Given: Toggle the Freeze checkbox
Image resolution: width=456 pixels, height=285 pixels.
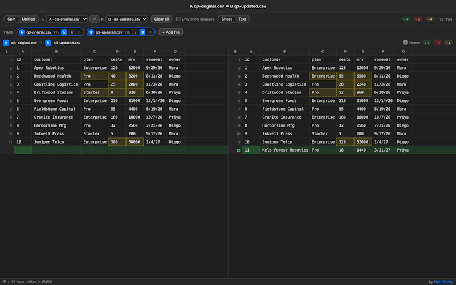Looking at the screenshot, I should 405,43.
